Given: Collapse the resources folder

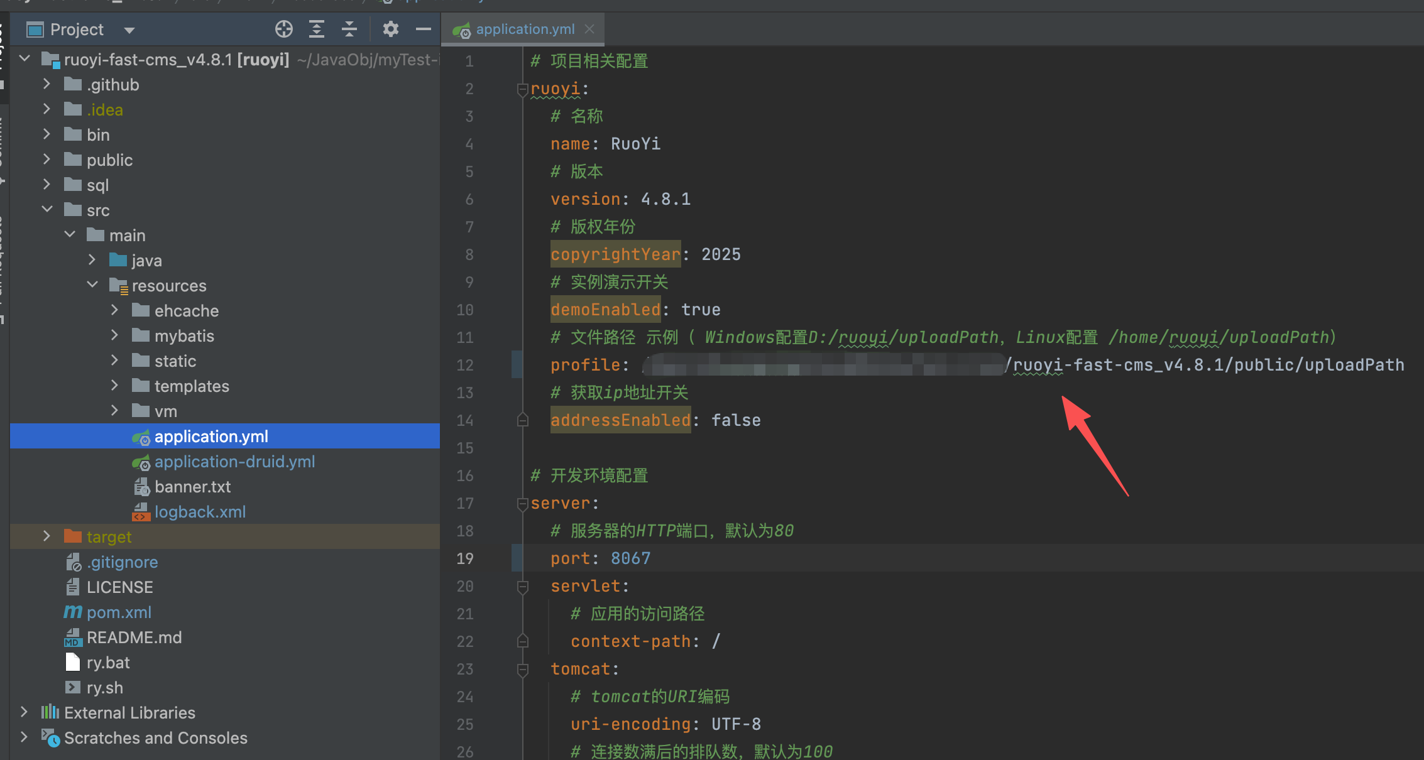Looking at the screenshot, I should [92, 285].
